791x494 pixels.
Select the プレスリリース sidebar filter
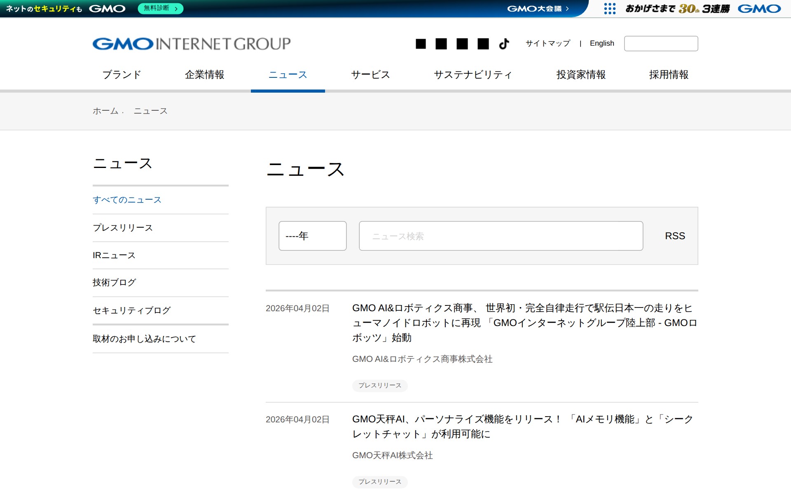122,227
